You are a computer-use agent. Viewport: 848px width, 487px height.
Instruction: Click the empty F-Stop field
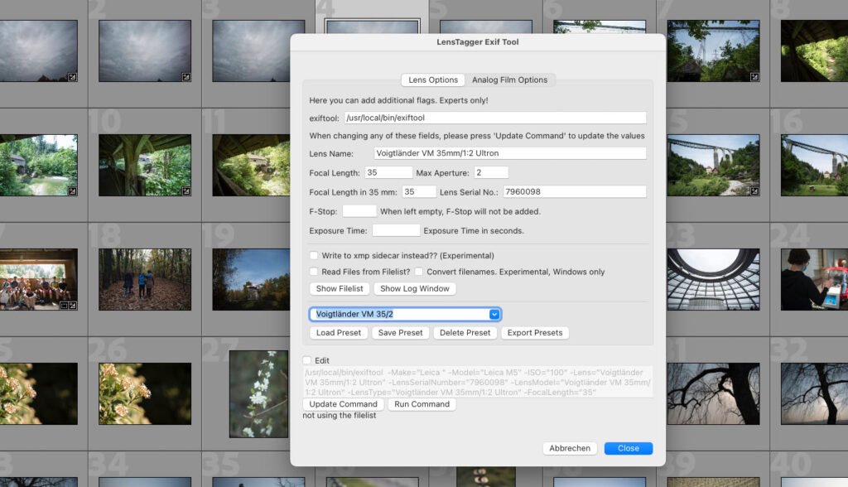(359, 211)
